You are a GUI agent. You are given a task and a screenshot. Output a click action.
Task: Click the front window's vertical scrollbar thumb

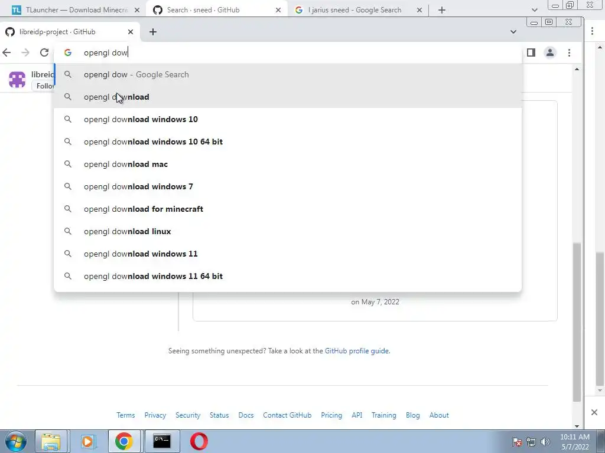577,322
